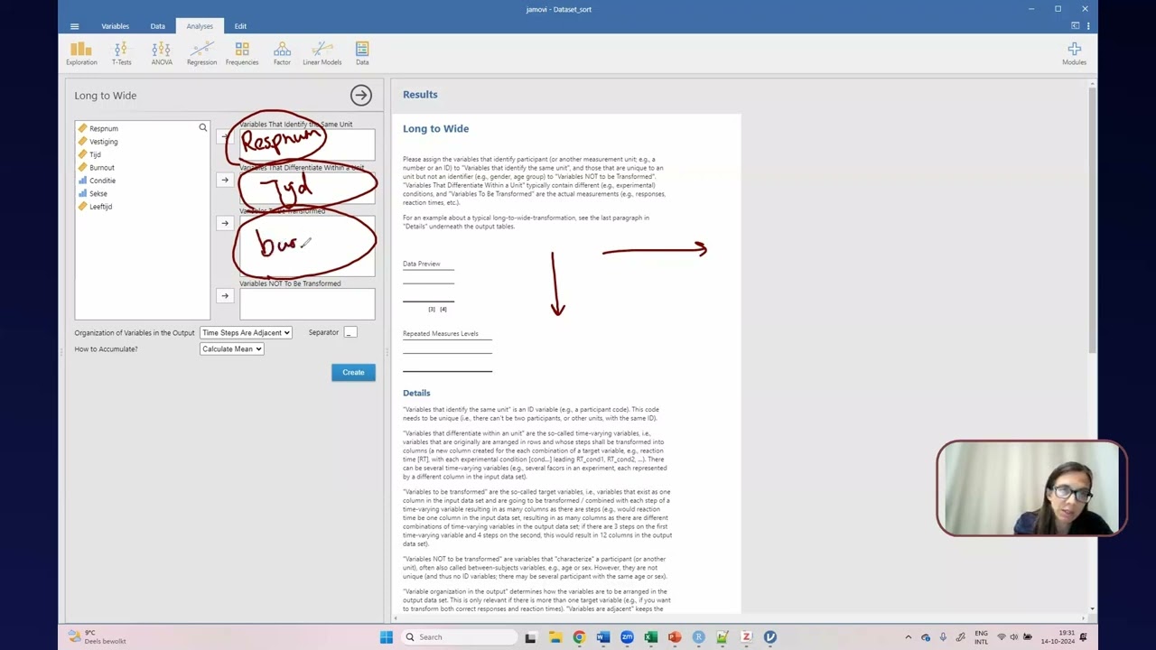Open the Frequencies analysis menu
The height and width of the screenshot is (650, 1156).
242,53
